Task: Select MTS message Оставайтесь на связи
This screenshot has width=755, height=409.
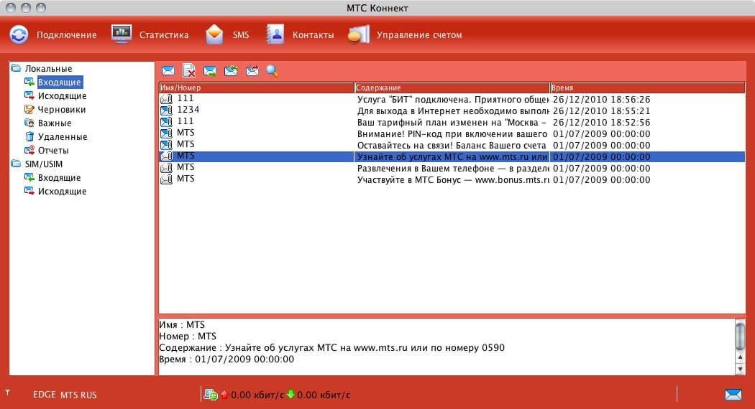Action: click(452, 145)
